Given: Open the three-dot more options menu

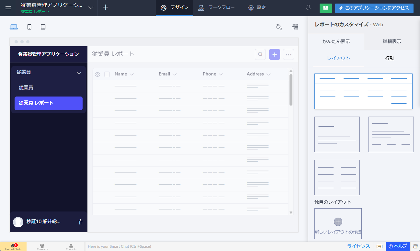Looking at the screenshot, I should [289, 55].
